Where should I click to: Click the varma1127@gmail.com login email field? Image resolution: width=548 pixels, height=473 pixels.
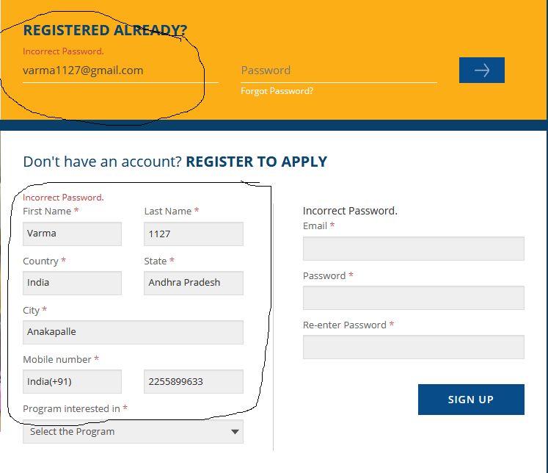(x=120, y=71)
